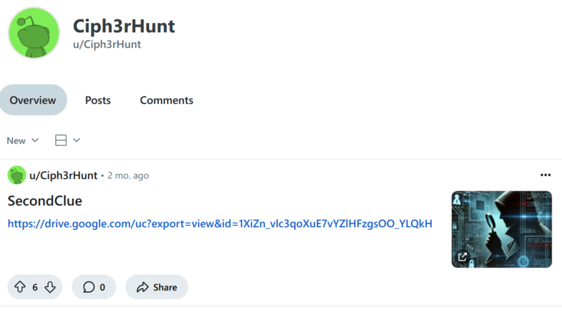Click the small avatar beside post author
Viewport: 562px width, 311px height.
[x=17, y=175]
